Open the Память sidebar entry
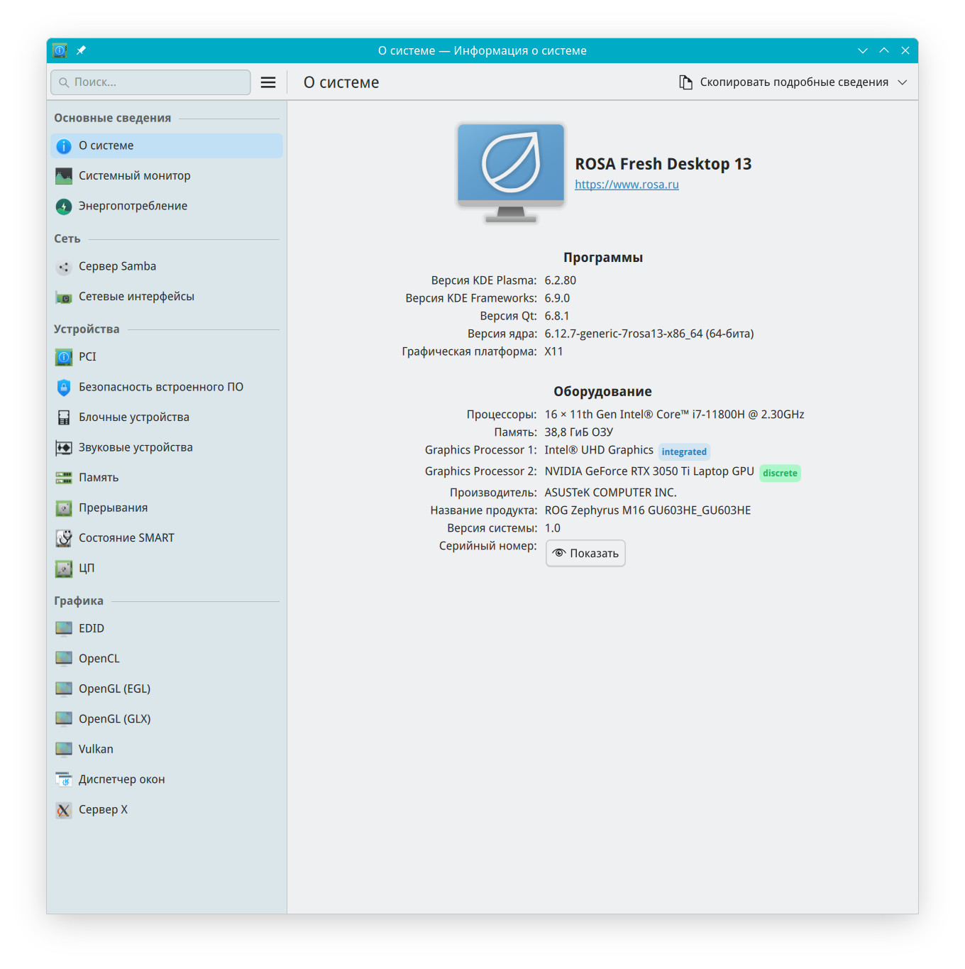965x969 pixels. tap(167, 478)
